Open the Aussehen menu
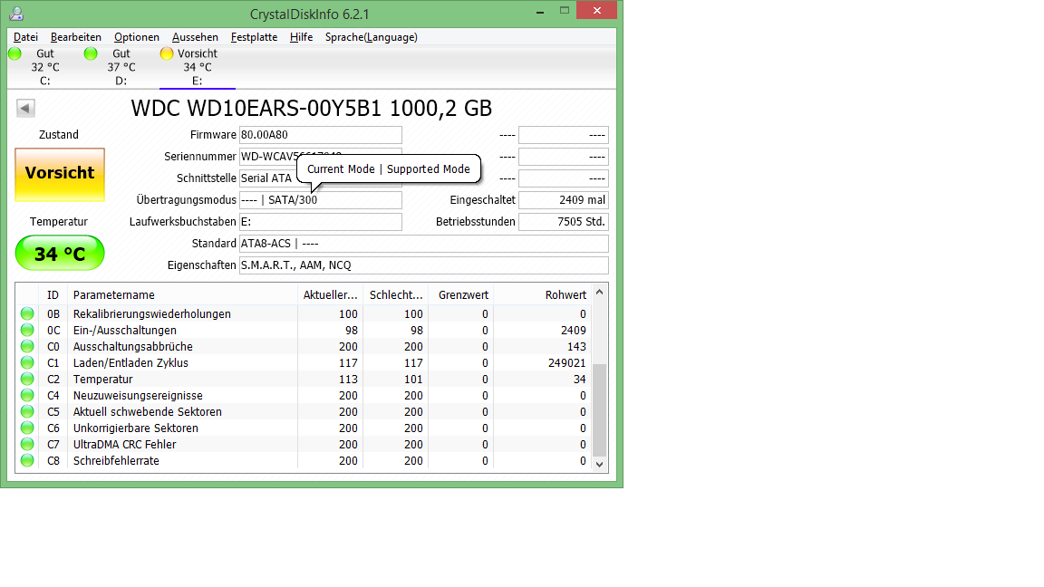Screen dimensions: 1044x587 pyautogui.click(x=195, y=37)
